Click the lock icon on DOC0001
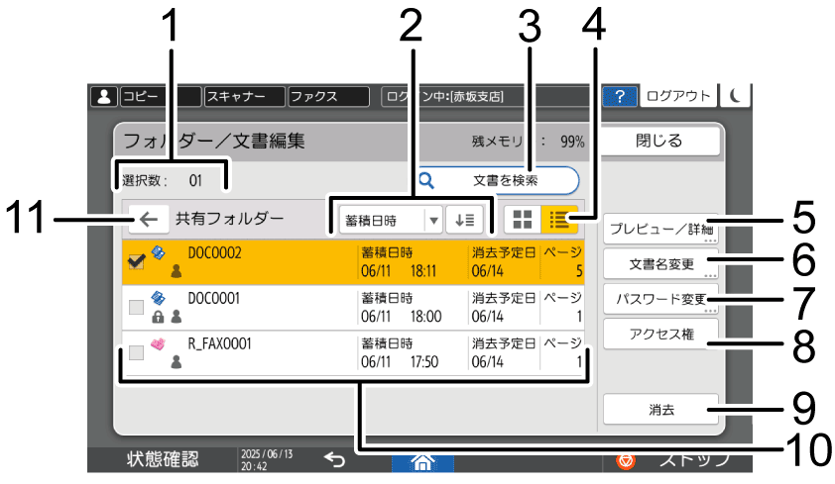 pos(158,317)
